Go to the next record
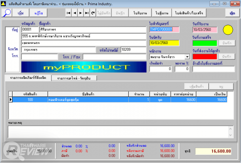Image resolution: width=241 pixels, height=163 pixels. [80, 13]
